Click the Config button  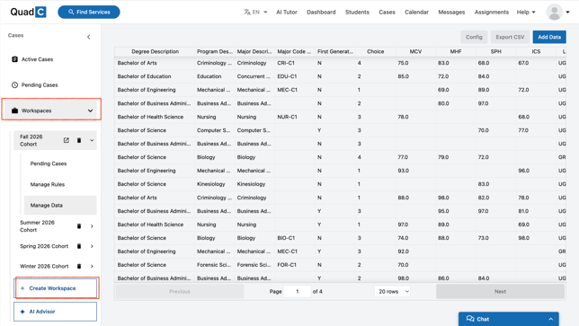474,37
